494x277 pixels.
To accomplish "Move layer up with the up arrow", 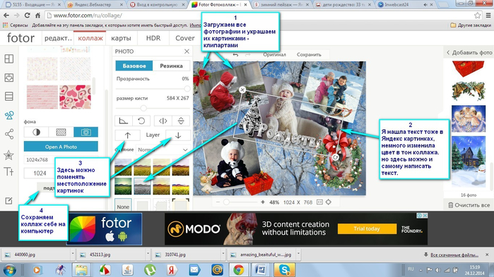I will click(128, 135).
